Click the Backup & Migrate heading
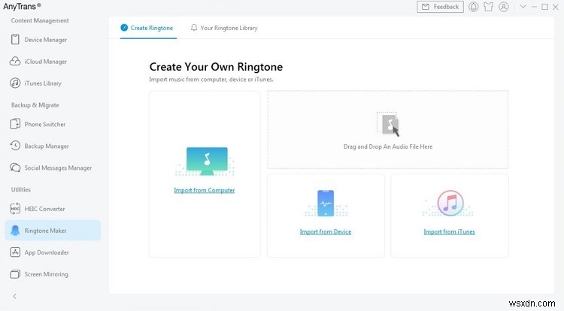 (35, 105)
